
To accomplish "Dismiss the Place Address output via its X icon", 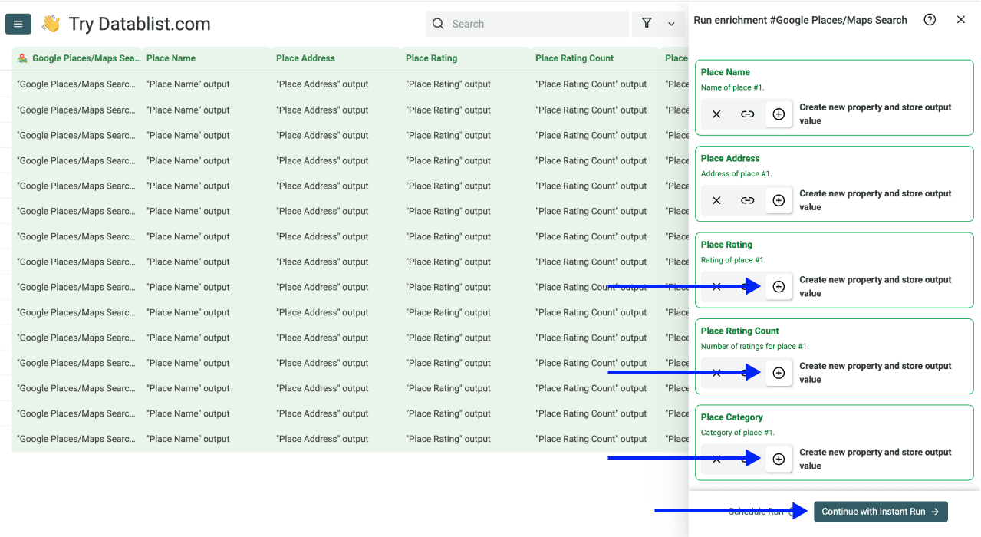I will 716,200.
